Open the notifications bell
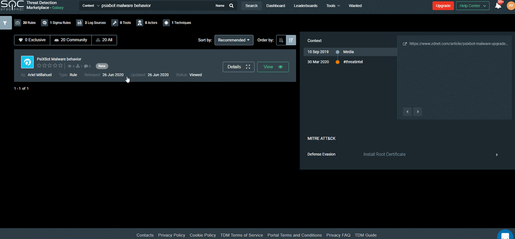Screen dimensions: 515x239 498,6
